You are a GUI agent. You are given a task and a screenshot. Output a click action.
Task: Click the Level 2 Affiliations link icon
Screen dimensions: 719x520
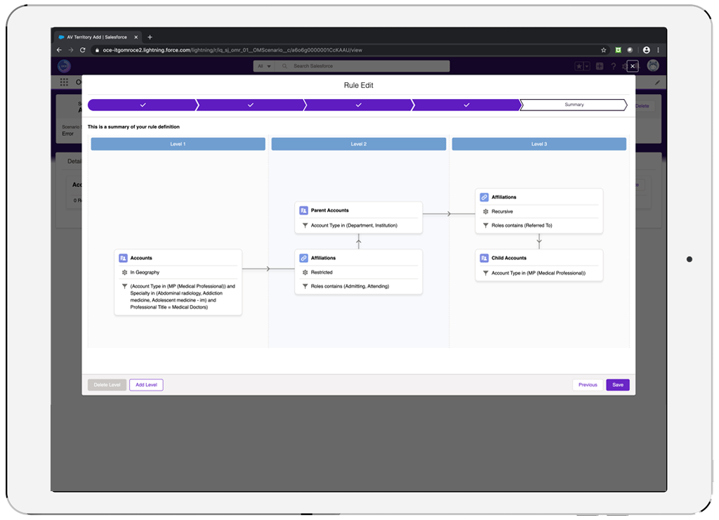304,258
